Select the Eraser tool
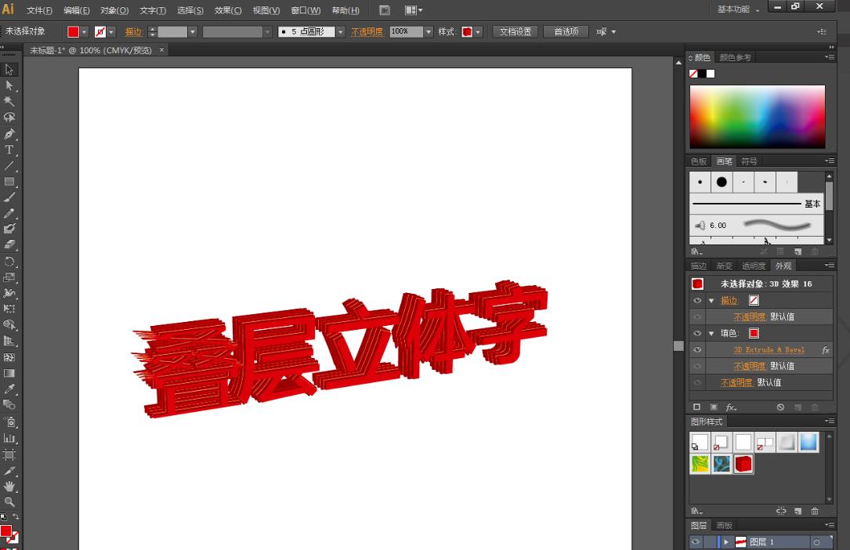 pos(9,245)
